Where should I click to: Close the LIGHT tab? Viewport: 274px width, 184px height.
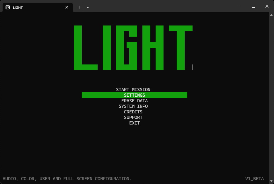(x=67, y=7)
